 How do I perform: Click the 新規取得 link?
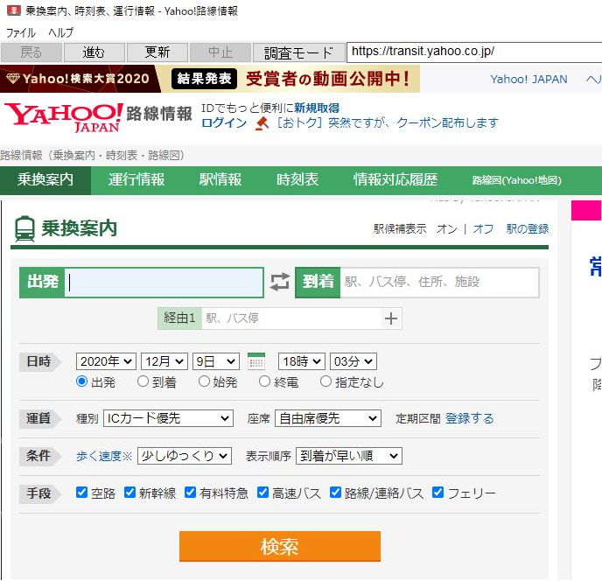pos(317,108)
